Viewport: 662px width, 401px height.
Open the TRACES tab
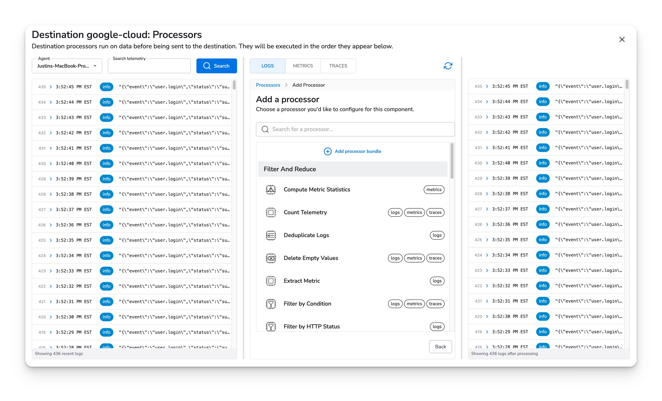point(338,66)
